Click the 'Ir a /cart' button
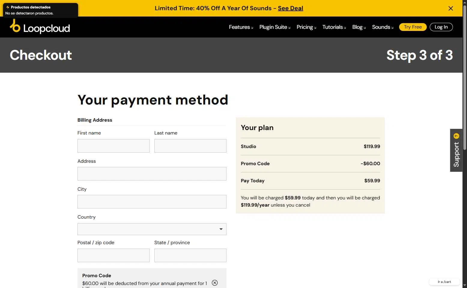467x288 pixels. (444, 282)
